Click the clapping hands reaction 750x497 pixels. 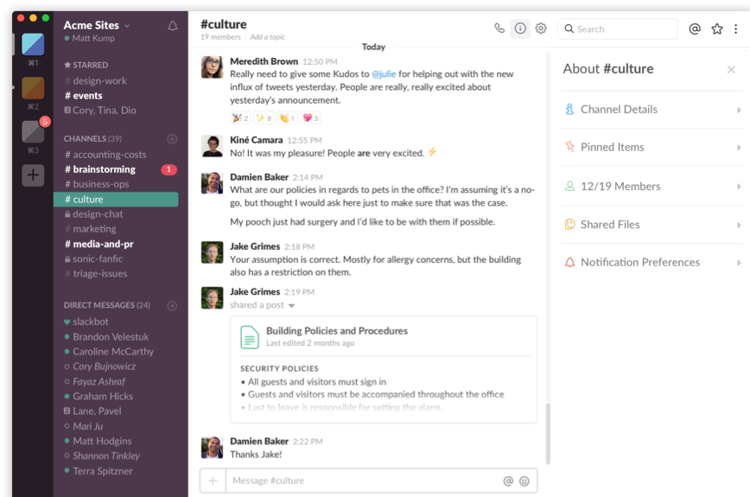pyautogui.click(x=287, y=118)
